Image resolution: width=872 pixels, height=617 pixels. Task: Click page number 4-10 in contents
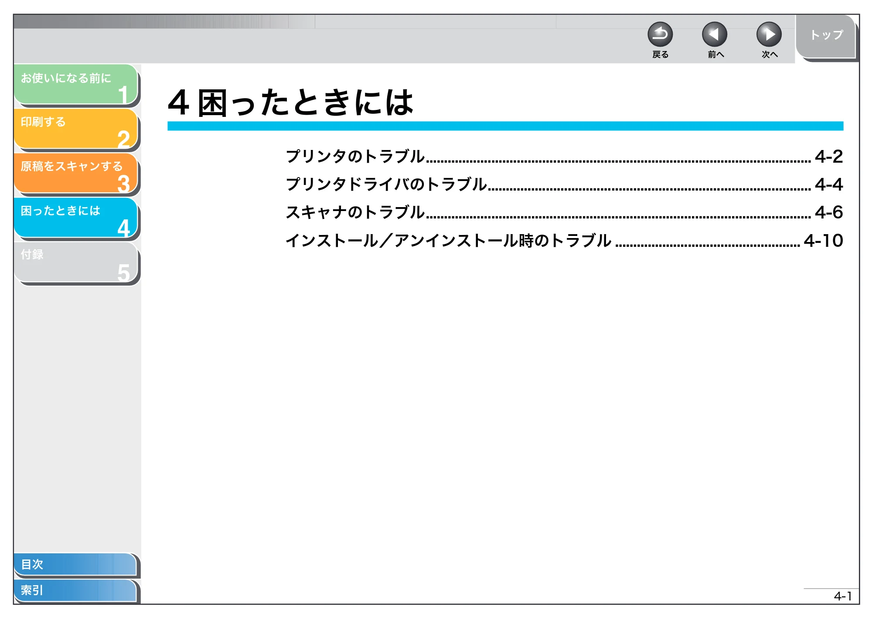pyautogui.click(x=824, y=241)
